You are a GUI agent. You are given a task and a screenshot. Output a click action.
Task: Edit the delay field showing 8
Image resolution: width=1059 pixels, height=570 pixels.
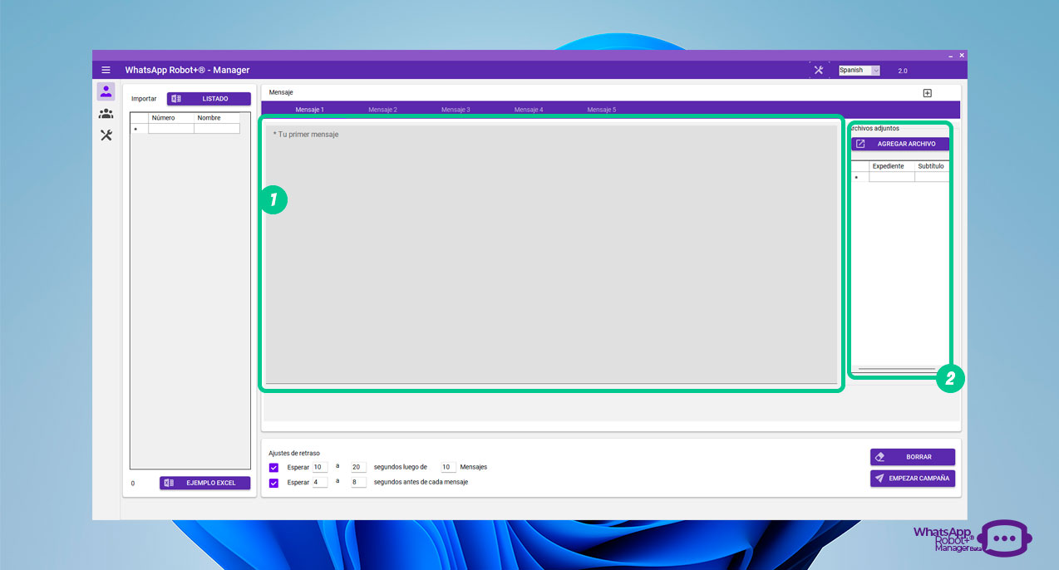coord(358,482)
